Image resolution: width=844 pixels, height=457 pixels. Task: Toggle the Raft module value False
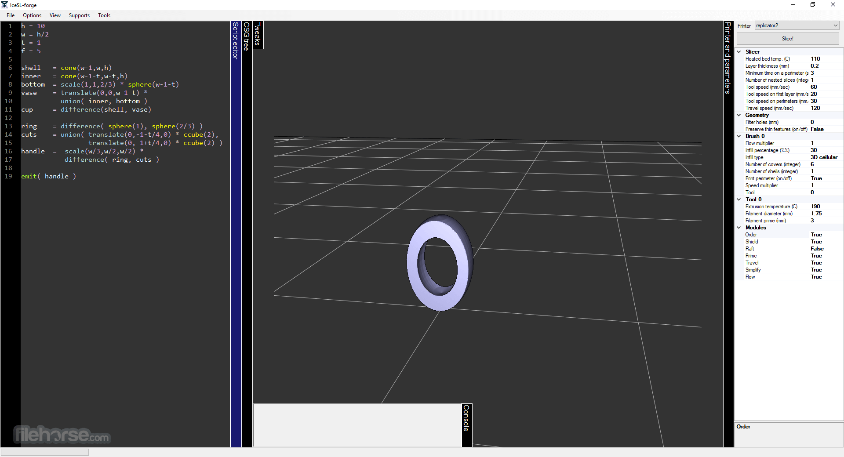[x=817, y=249]
